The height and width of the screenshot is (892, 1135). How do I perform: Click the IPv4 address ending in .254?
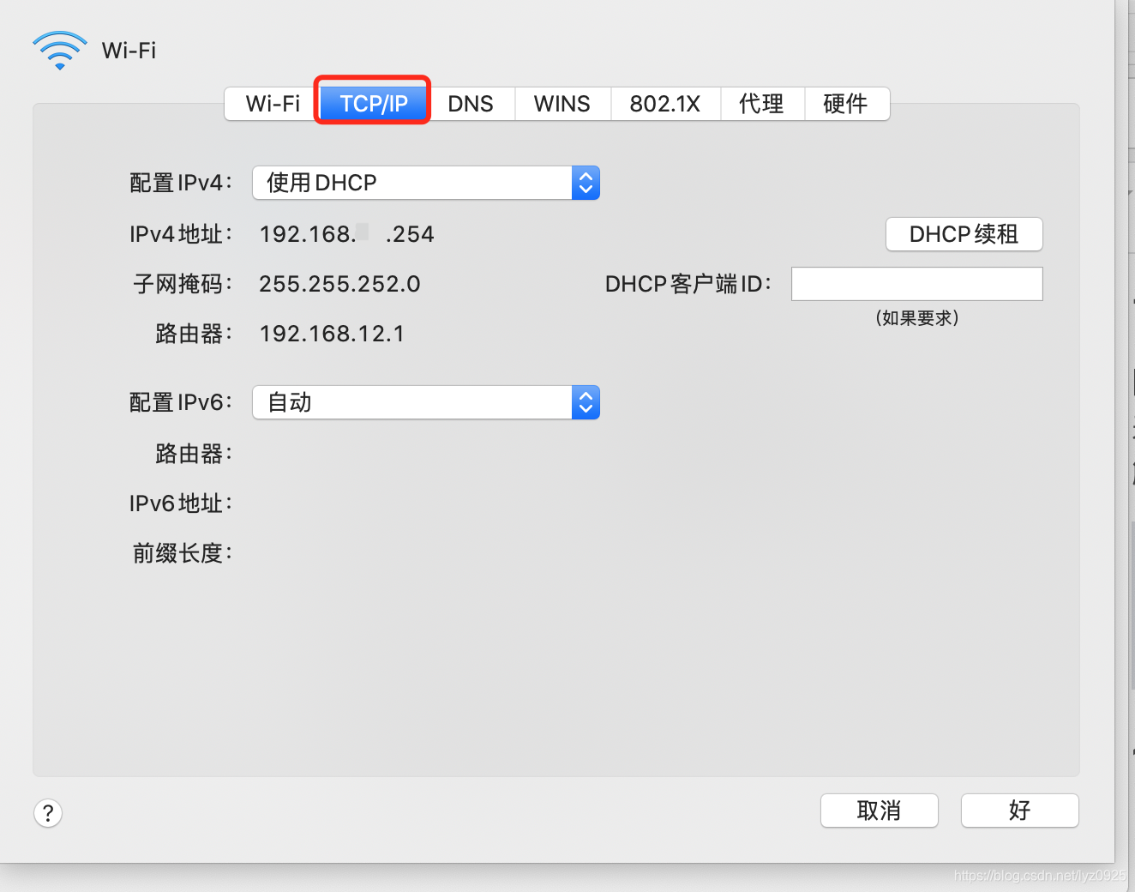click(346, 234)
